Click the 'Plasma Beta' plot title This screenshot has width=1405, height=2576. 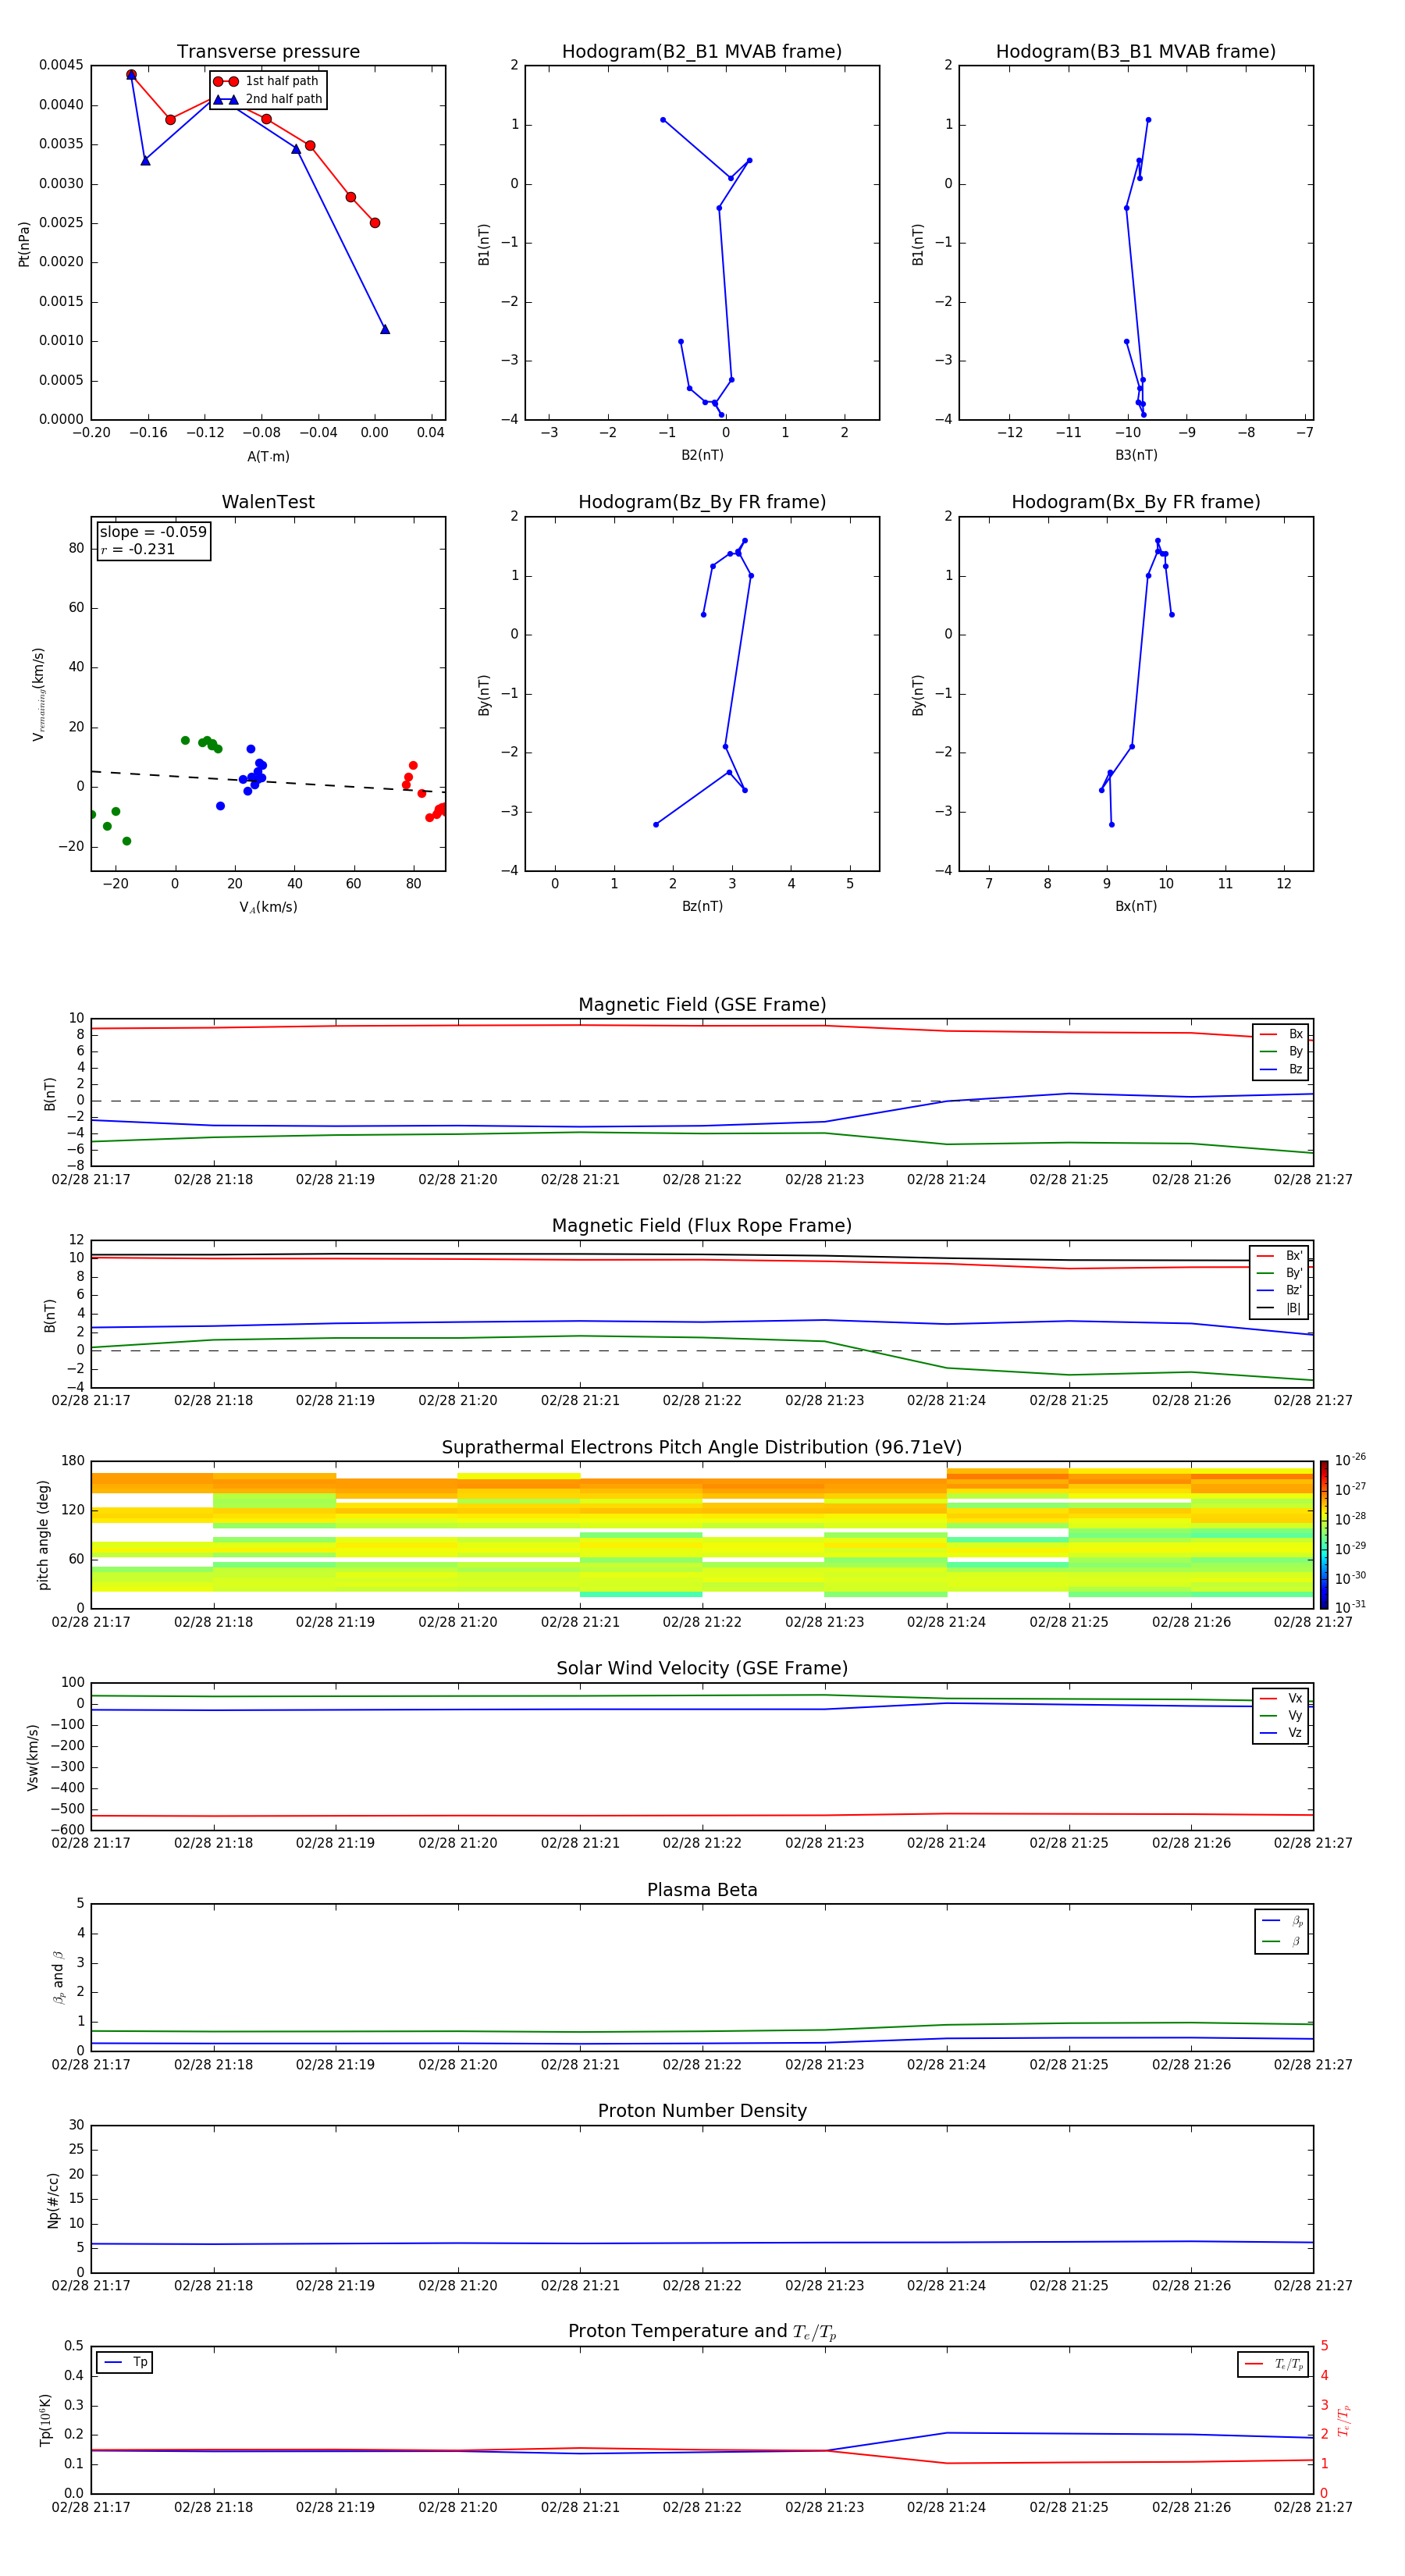pos(702,1890)
